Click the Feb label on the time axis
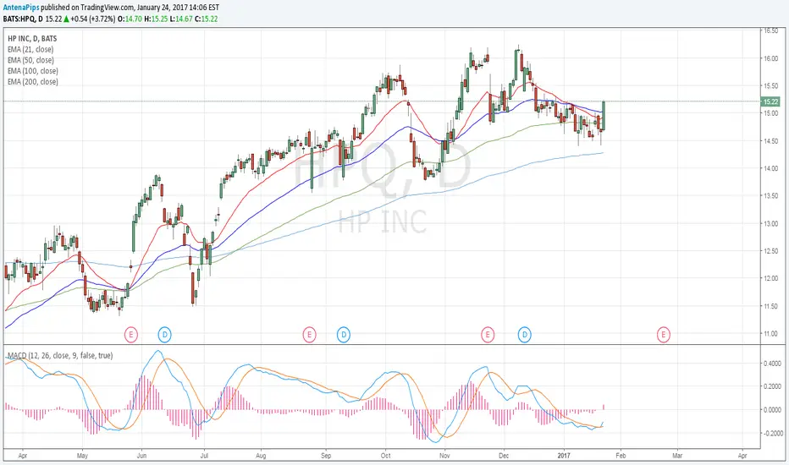 [621, 456]
